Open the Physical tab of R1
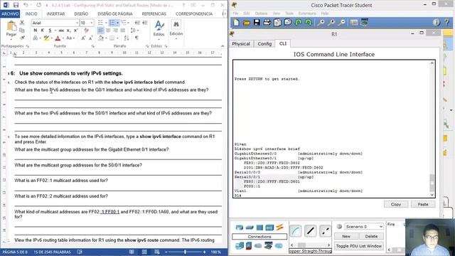455x256 pixels. 241,43
